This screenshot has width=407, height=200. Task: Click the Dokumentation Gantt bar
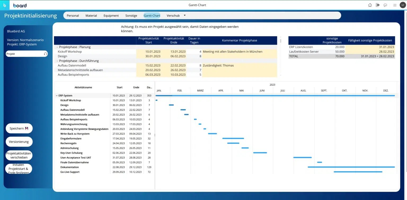[351, 167]
